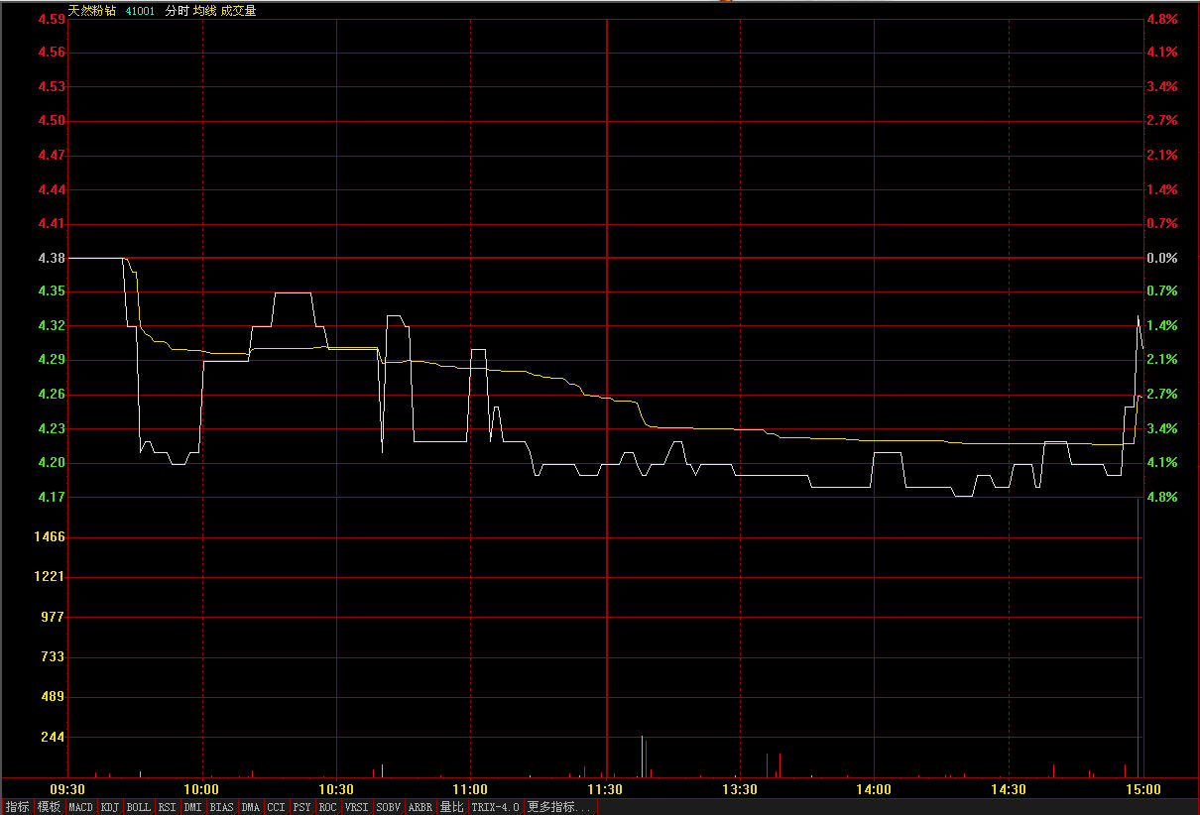Click the 14:00 time axis label

coord(874,790)
